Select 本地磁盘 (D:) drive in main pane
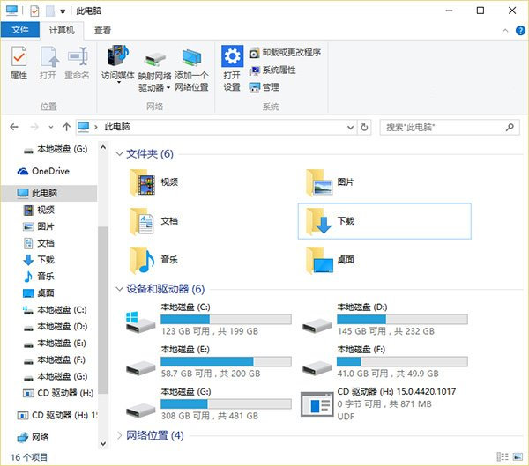 [x=384, y=319]
